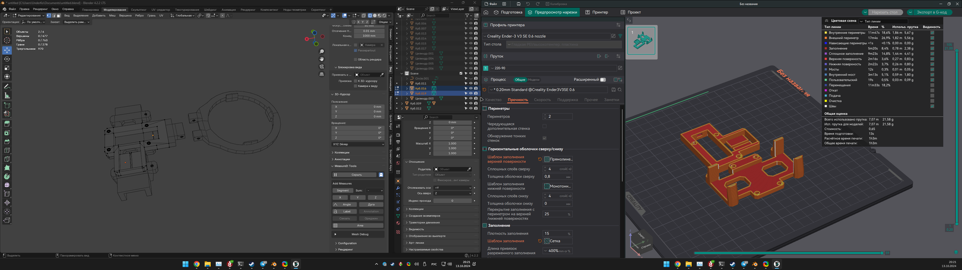Open the Скульптинг workspace tab in Blender
Screen dimensions: 962x270
pyautogui.click(x=139, y=10)
